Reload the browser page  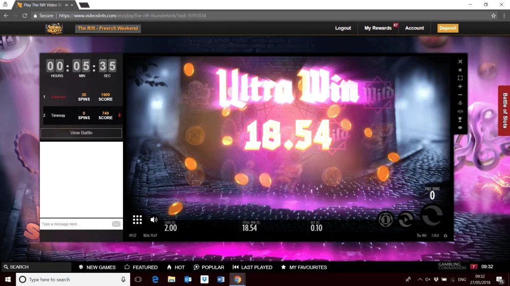[x=24, y=16]
